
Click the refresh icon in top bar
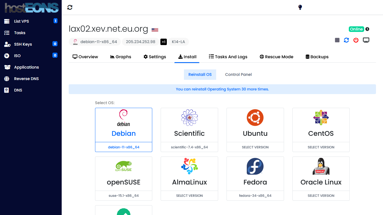point(70,8)
